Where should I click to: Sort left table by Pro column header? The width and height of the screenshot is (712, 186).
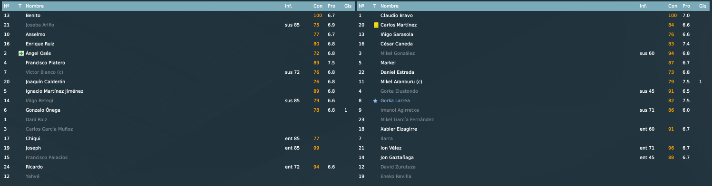point(332,6)
